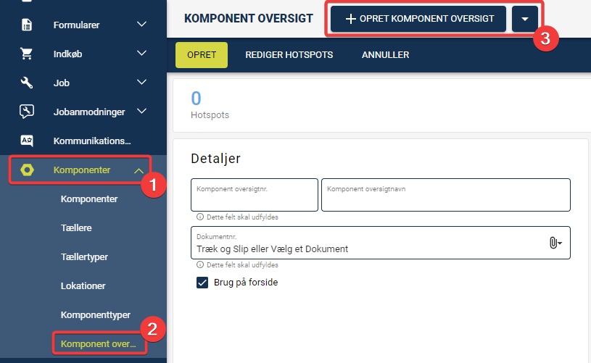Open the Kommunikations... sidebar item
The image size is (591, 363).
(83, 141)
